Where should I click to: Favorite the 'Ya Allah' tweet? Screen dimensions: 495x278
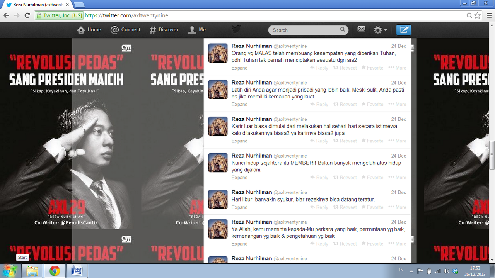[x=372, y=244]
